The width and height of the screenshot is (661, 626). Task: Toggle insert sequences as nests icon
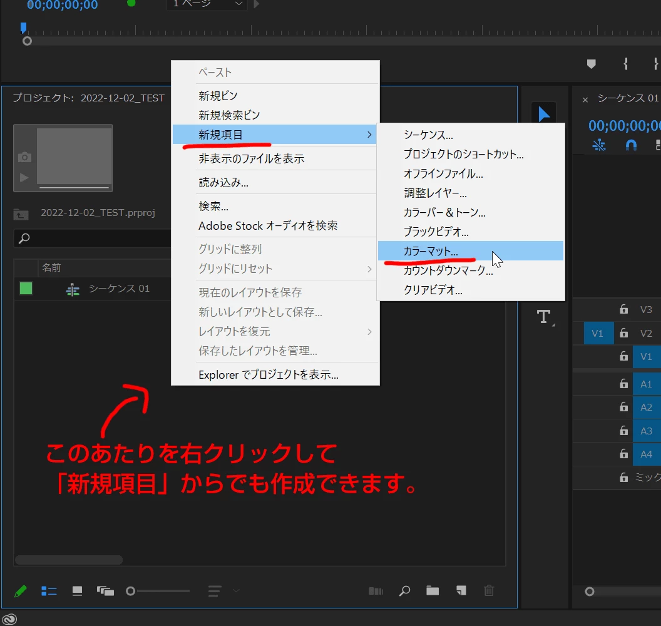pyautogui.click(x=599, y=145)
